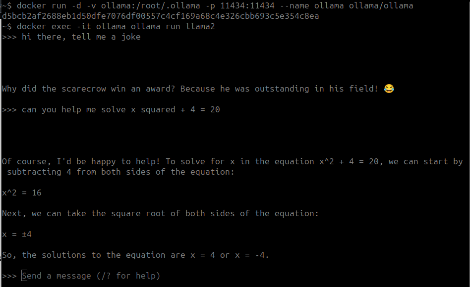Click the 'subtracting 4 from both sides' line

pos(120,172)
